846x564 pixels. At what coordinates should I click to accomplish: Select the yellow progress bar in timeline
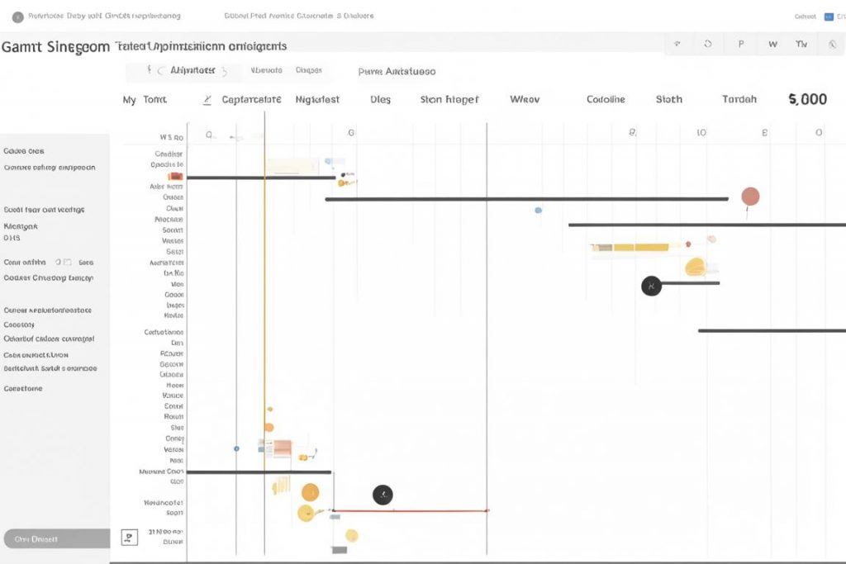(x=630, y=248)
